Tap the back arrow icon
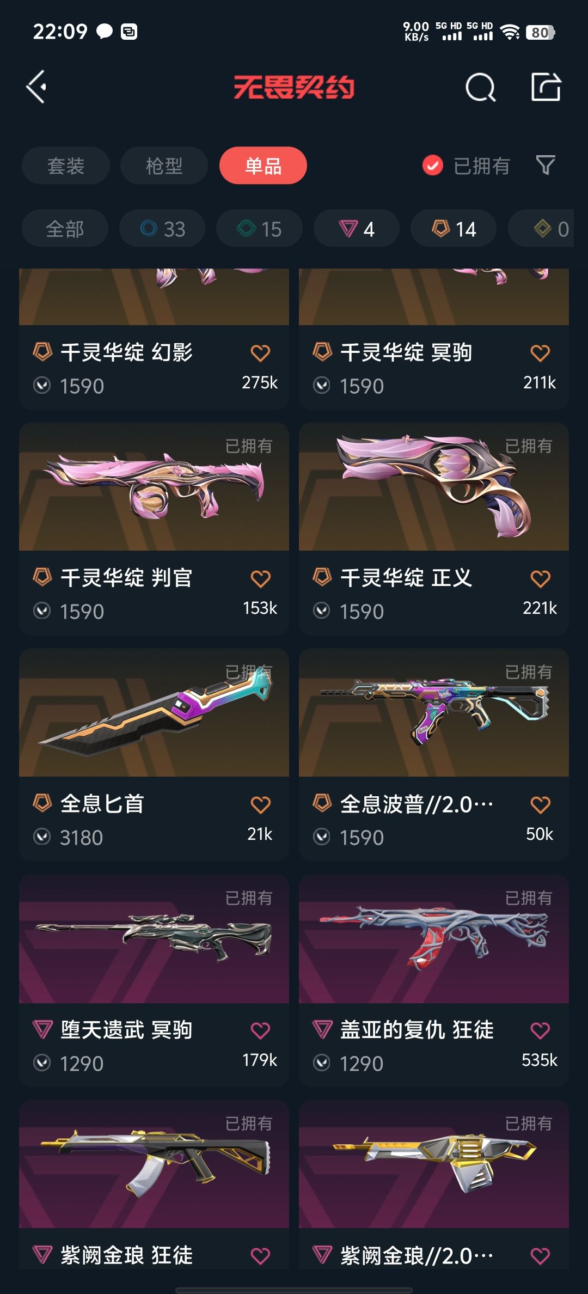The height and width of the screenshot is (1294, 588). pyautogui.click(x=36, y=87)
